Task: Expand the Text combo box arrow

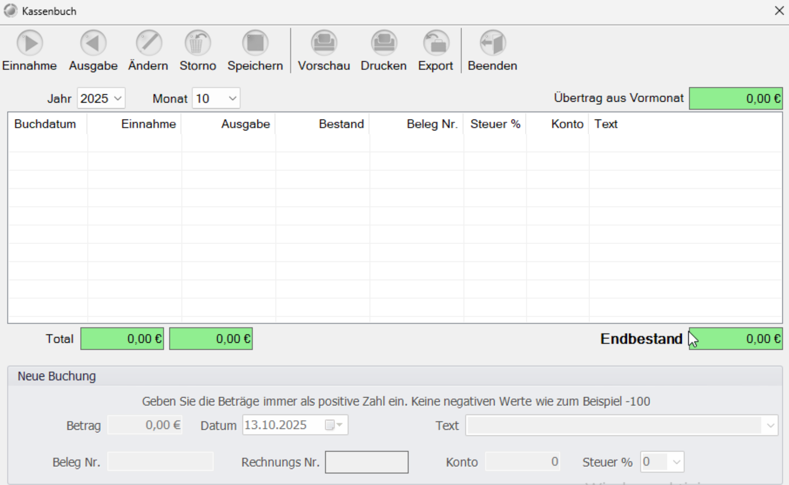Action: 770,425
